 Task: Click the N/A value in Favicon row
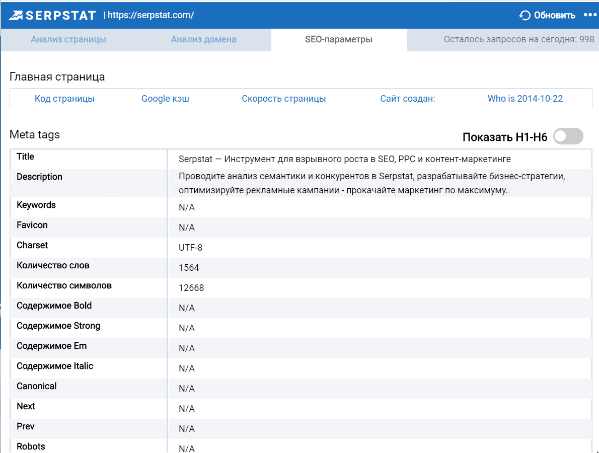click(x=187, y=228)
